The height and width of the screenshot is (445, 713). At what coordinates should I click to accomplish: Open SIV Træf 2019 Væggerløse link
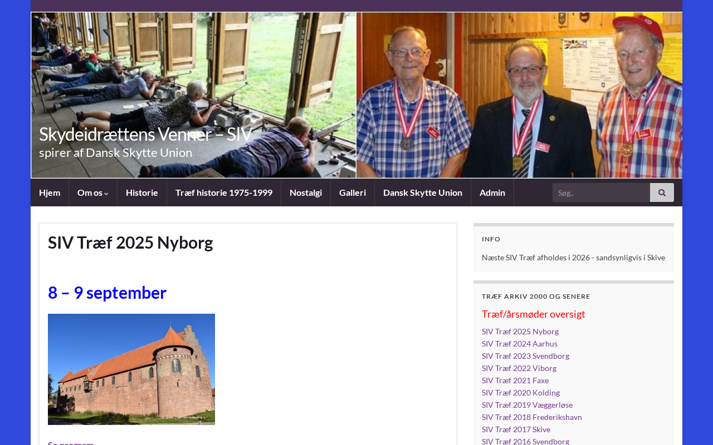click(x=527, y=405)
